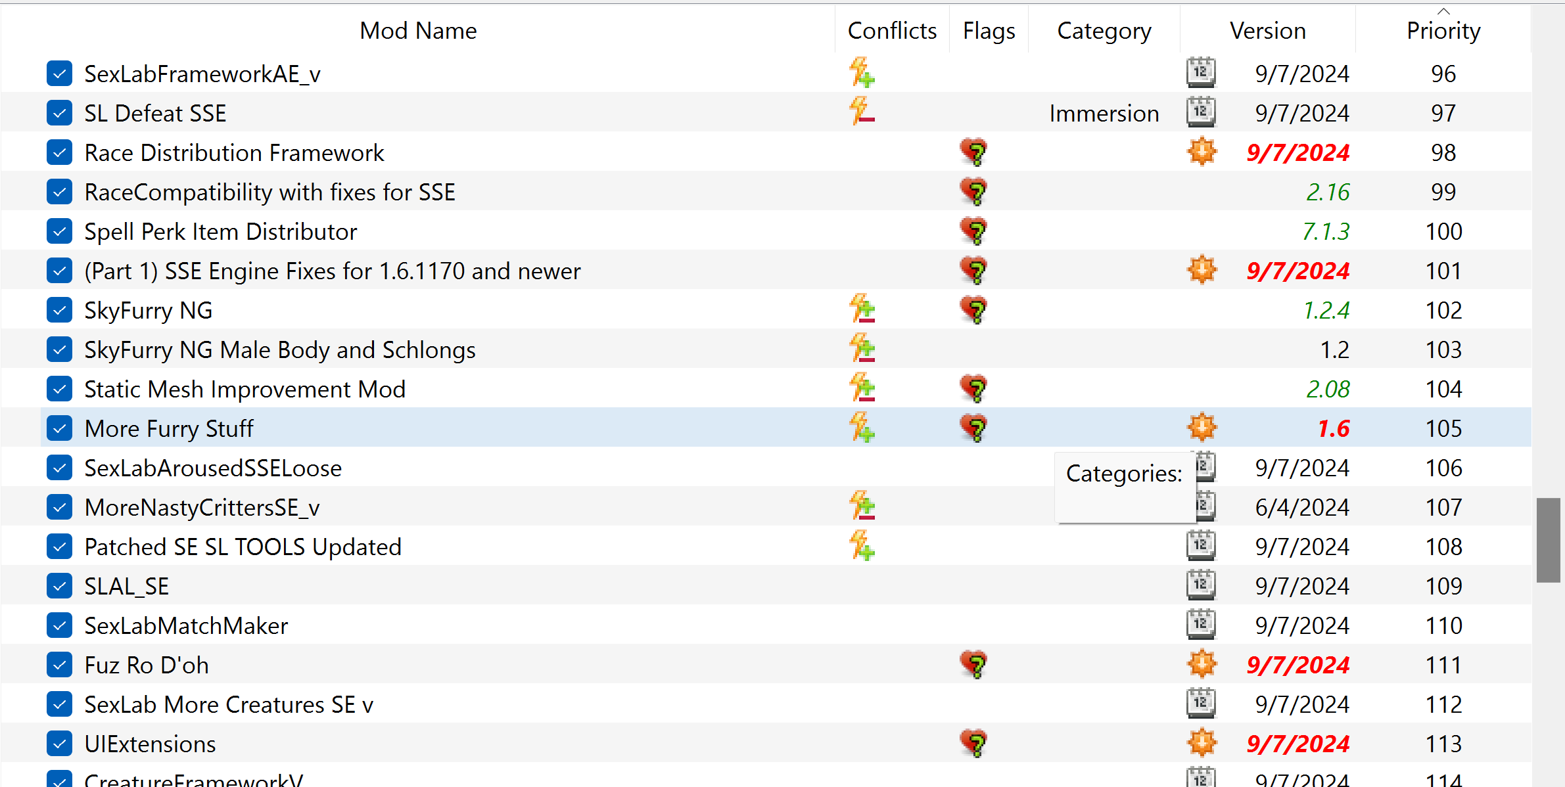Uncheck RaceCompatibility with fixes for SSE
This screenshot has width=1565, height=787.
click(x=59, y=191)
